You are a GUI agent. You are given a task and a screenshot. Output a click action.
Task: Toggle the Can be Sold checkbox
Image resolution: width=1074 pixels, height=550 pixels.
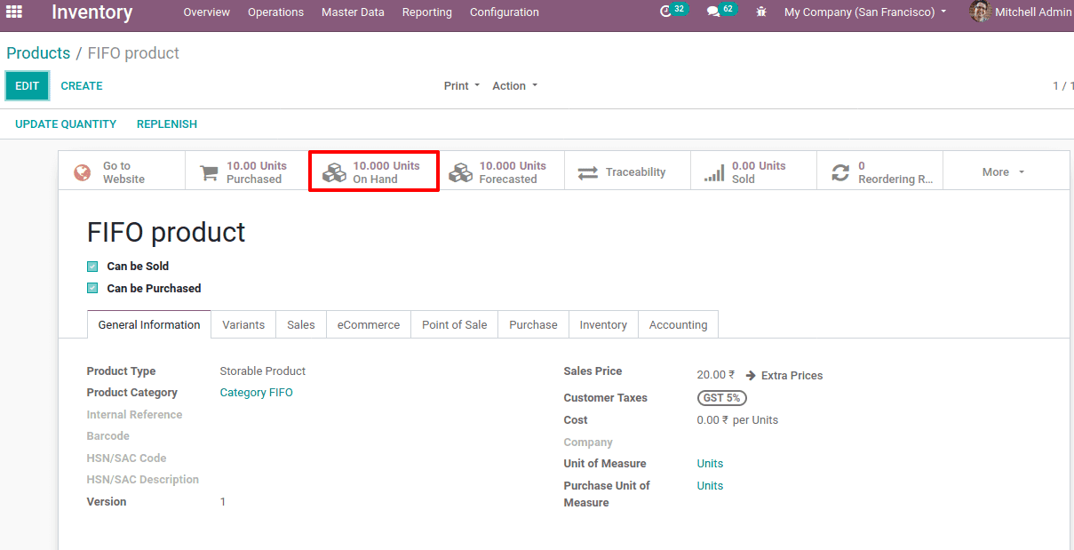pos(92,267)
